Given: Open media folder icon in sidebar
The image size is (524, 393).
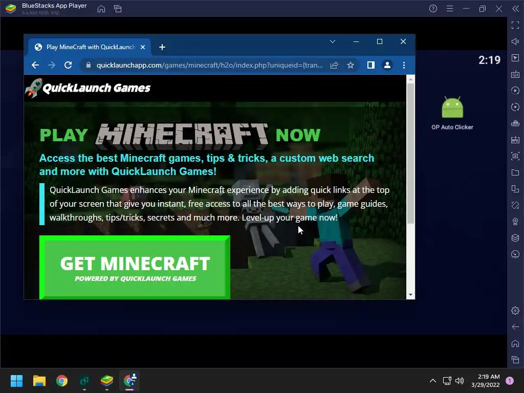Looking at the screenshot, I should coord(515,172).
